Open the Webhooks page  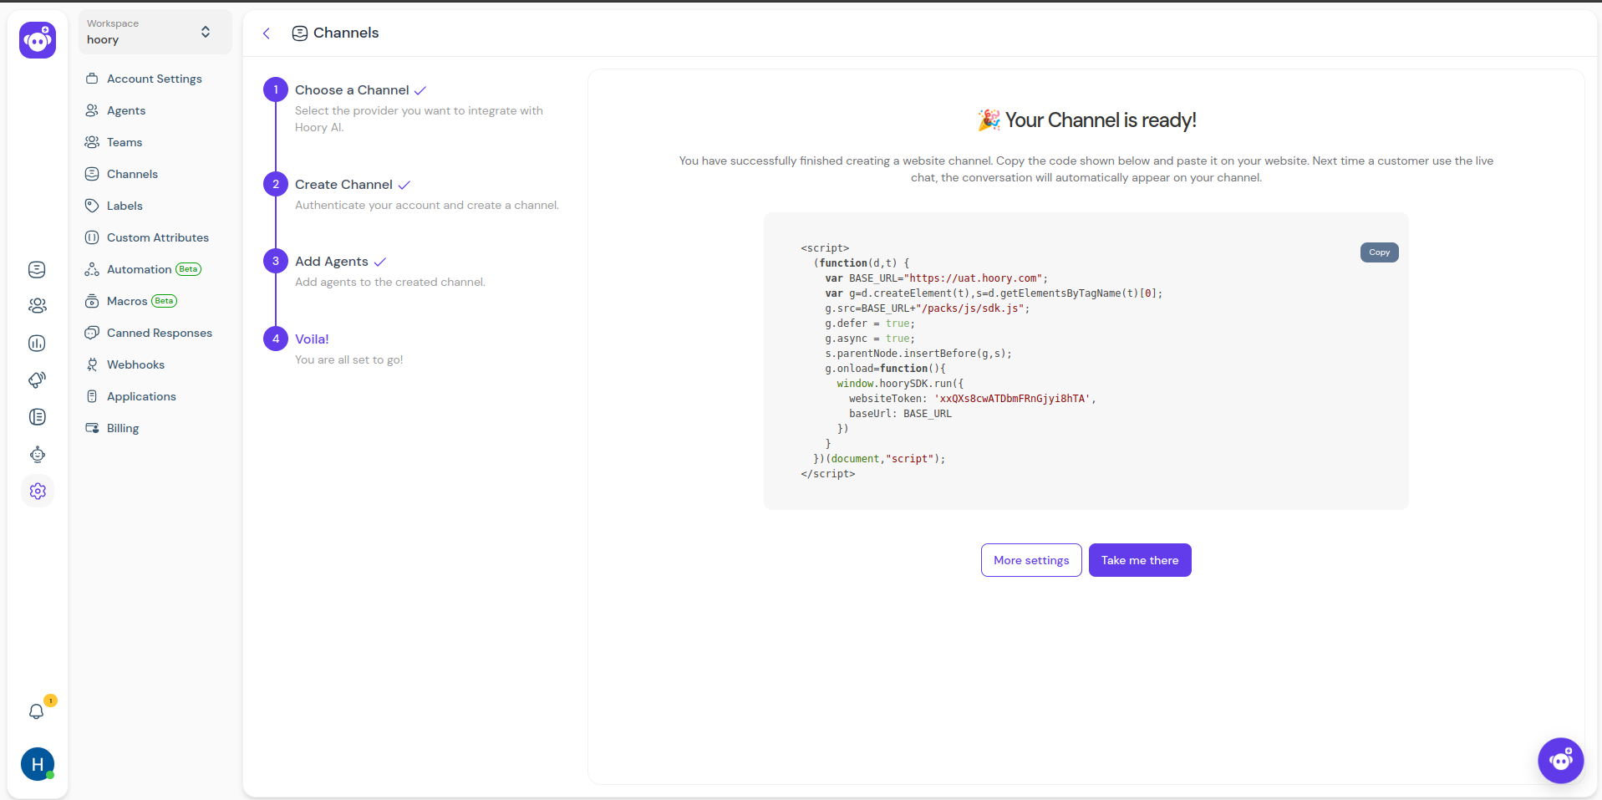tap(135, 364)
